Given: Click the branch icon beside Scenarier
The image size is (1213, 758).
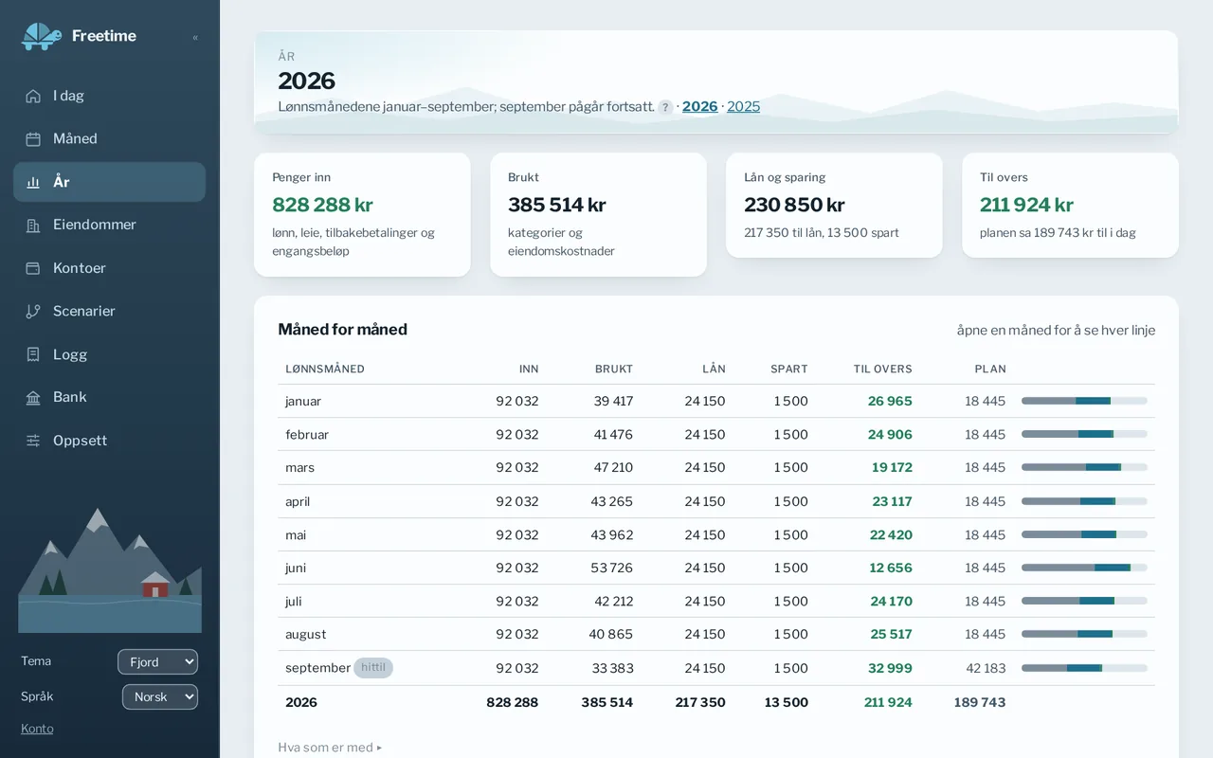Looking at the screenshot, I should pos(33,312).
